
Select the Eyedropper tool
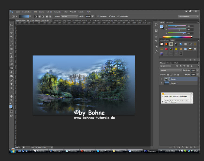(x=12, y=45)
